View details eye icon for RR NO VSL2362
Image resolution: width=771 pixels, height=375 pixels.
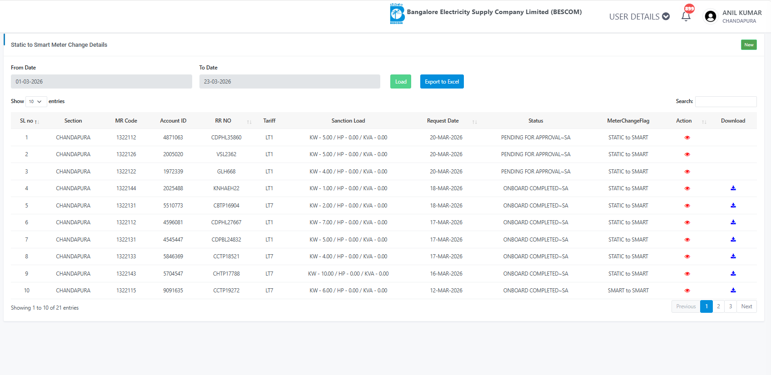click(x=687, y=154)
